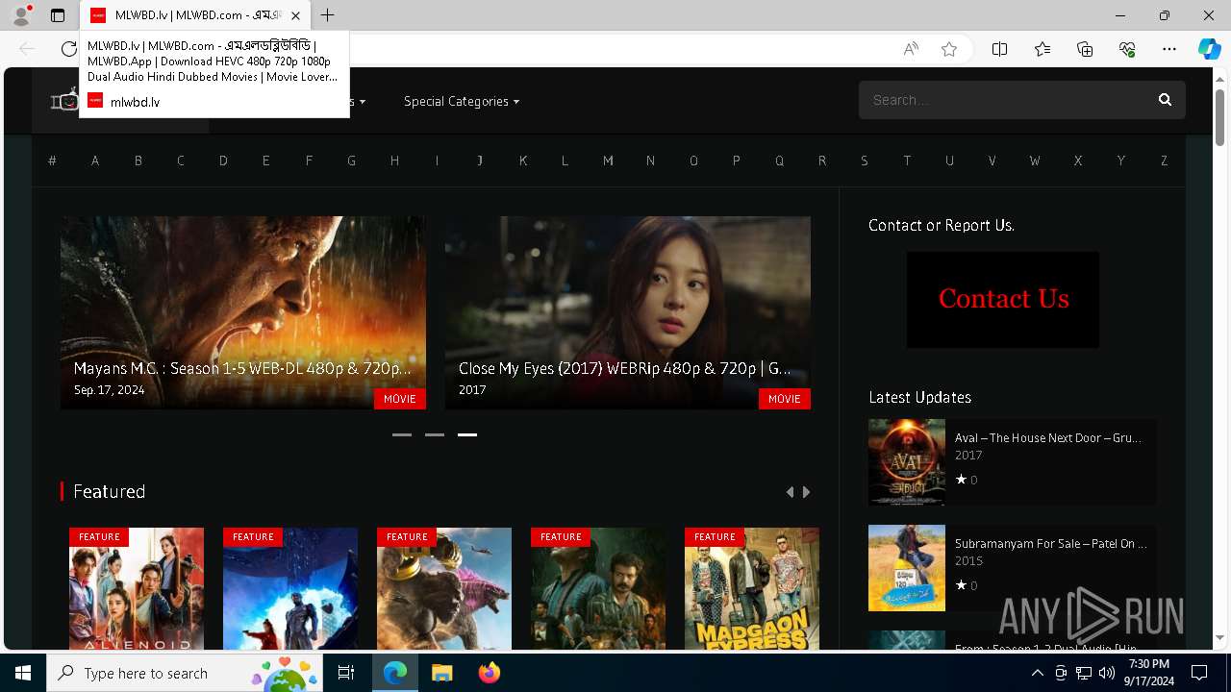Open the split screen icon

point(999,49)
